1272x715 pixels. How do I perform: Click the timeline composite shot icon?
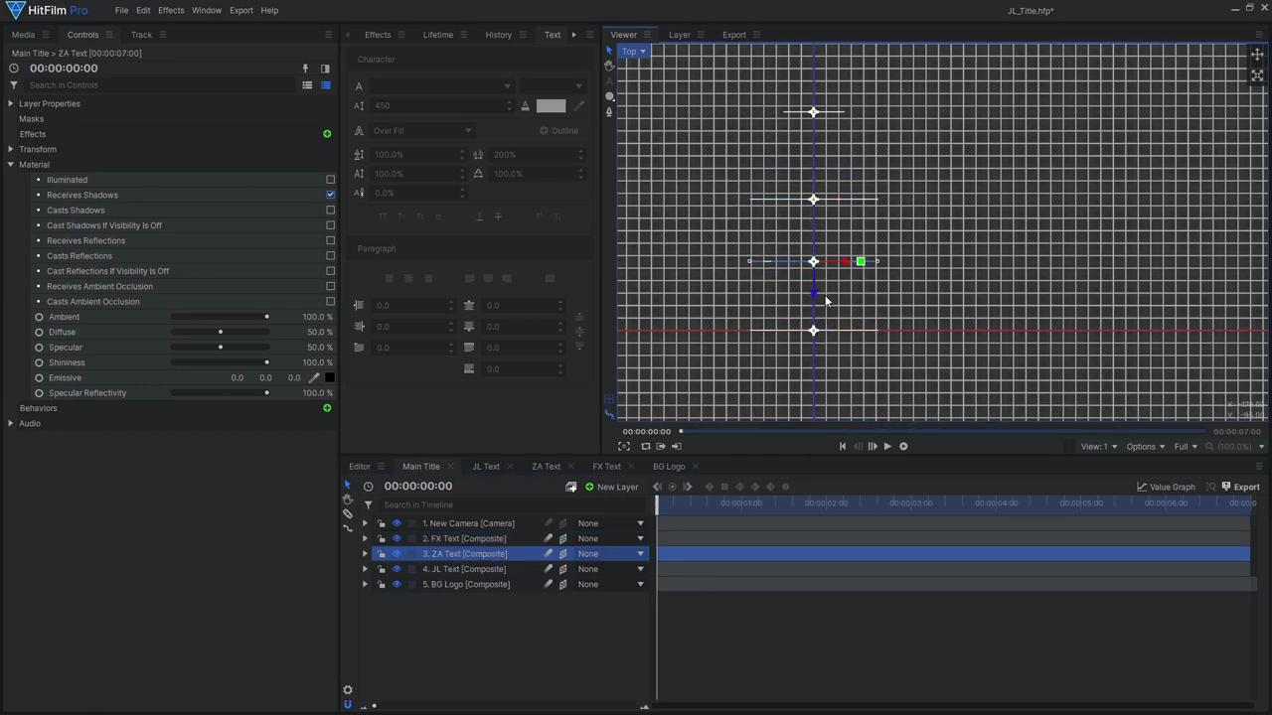(570, 487)
